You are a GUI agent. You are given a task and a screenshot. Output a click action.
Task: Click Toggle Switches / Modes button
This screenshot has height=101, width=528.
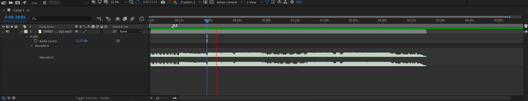tap(92, 98)
